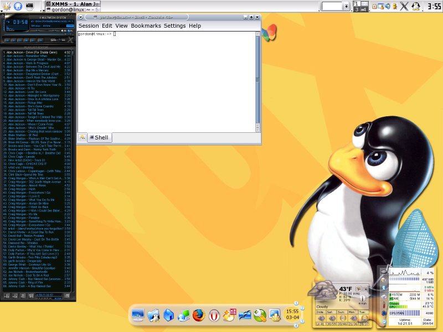This screenshot has width=443, height=332.
Task: Open the desktop monitor icon in dock
Action: pos(138,315)
